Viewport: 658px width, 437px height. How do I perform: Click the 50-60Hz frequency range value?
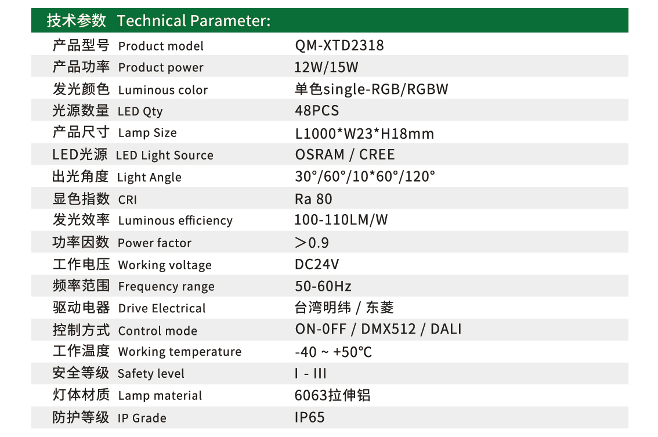[x=323, y=287]
